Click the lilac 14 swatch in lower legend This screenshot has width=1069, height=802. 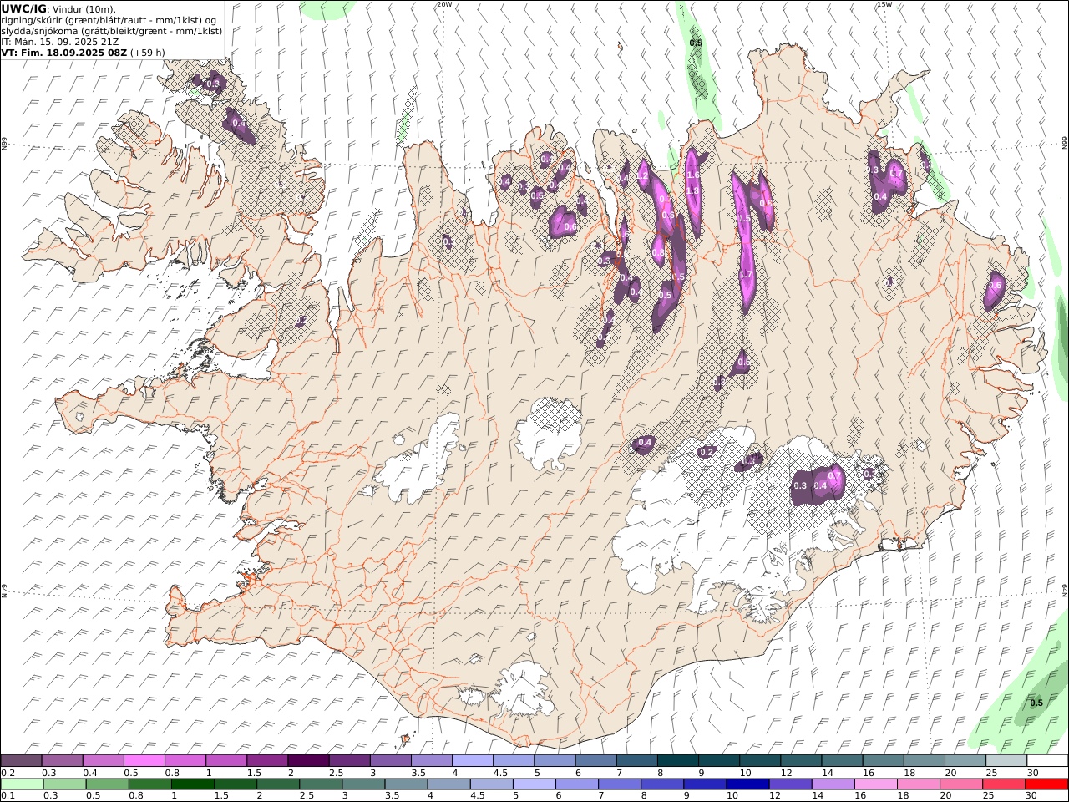click(x=833, y=784)
